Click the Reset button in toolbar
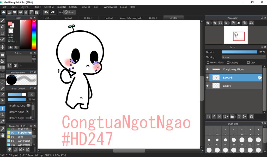 (70, 12)
